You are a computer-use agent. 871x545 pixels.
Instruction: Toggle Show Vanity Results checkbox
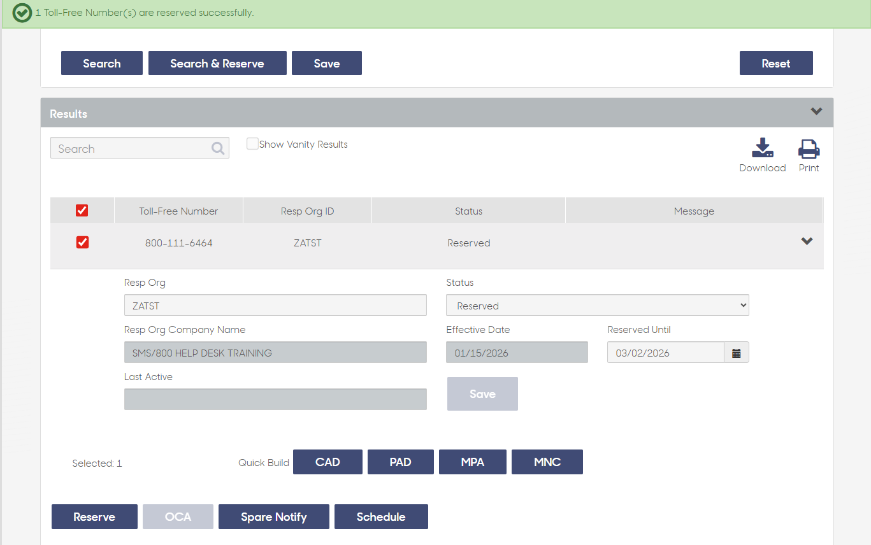[x=253, y=144]
